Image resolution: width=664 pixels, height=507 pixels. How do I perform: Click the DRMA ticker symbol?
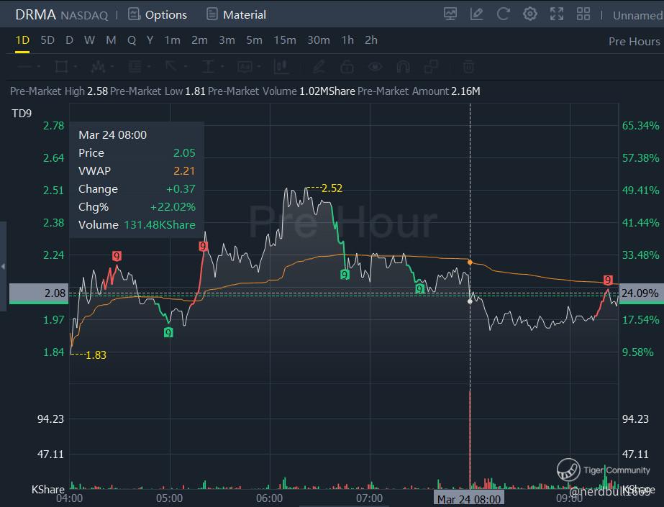[35, 14]
